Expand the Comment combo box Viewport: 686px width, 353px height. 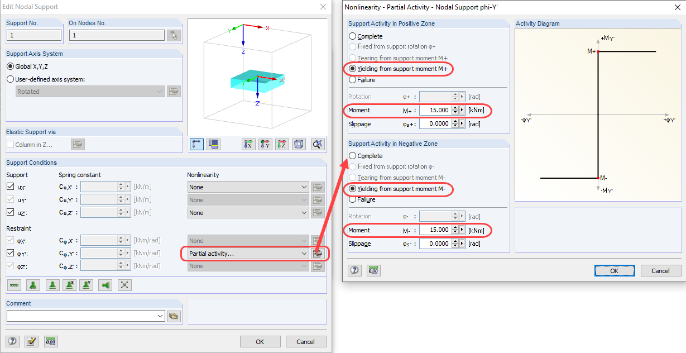(160, 316)
